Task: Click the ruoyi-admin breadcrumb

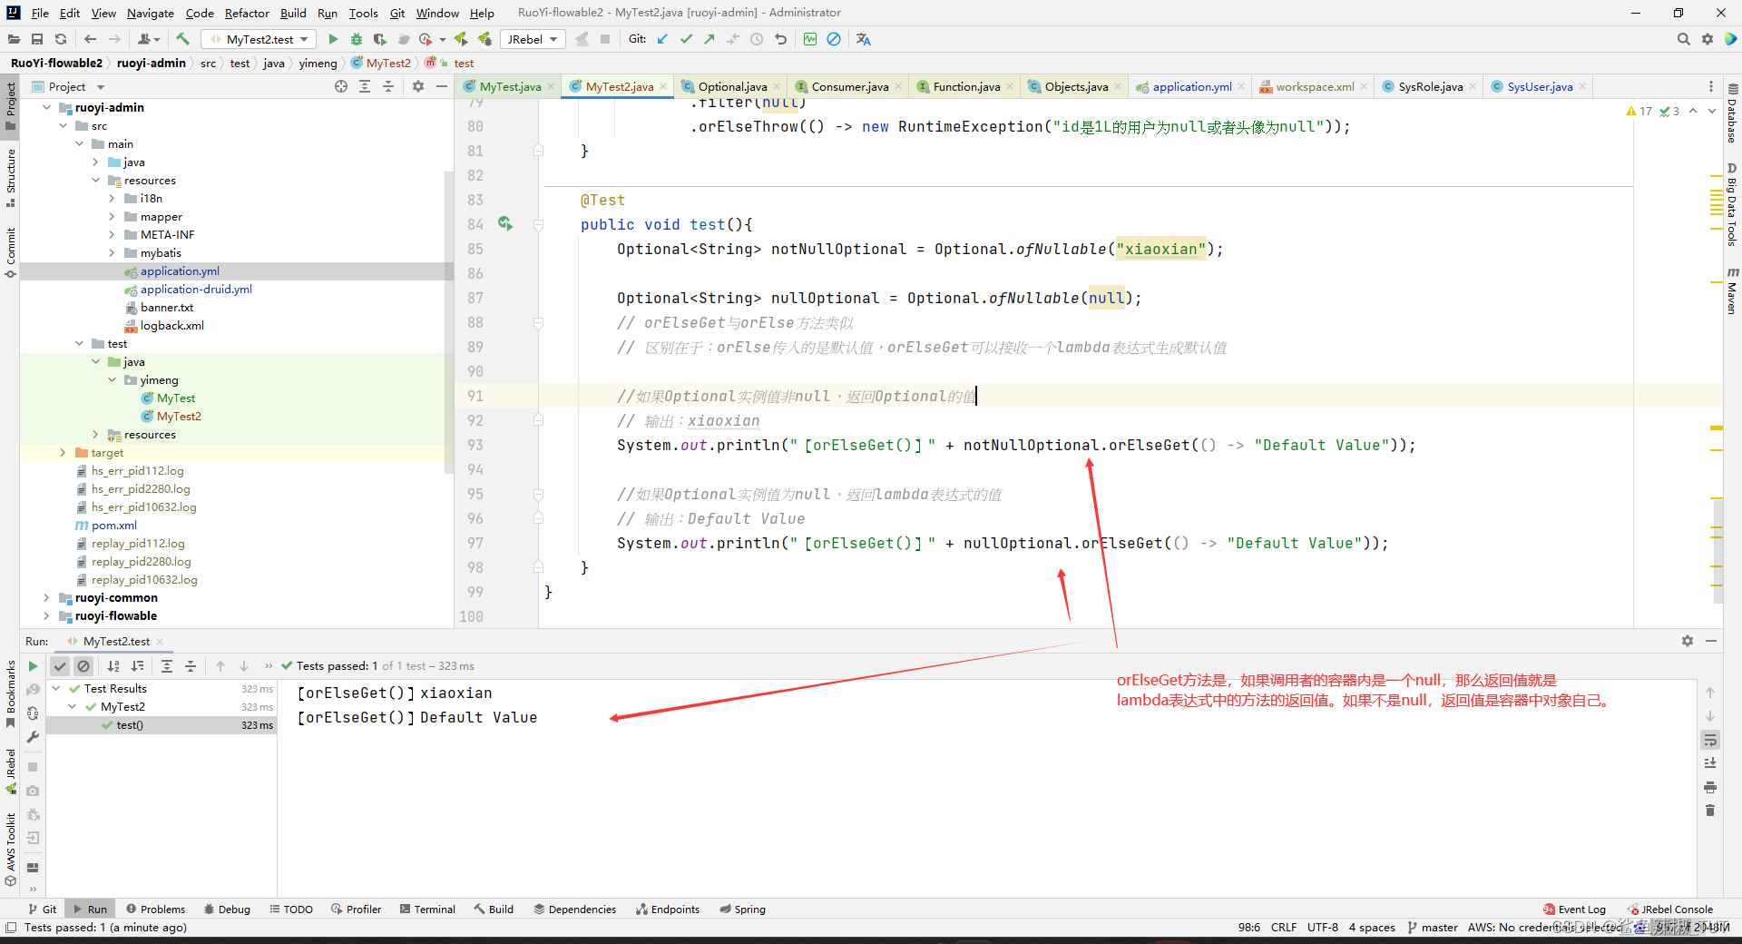Action: 151,63
